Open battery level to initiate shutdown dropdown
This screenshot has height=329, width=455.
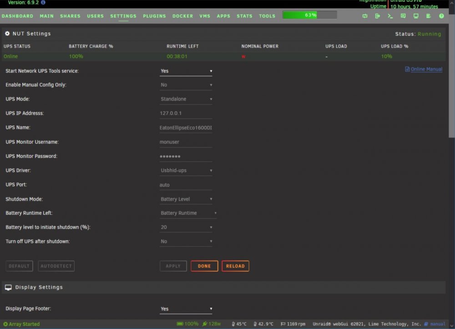(186, 227)
